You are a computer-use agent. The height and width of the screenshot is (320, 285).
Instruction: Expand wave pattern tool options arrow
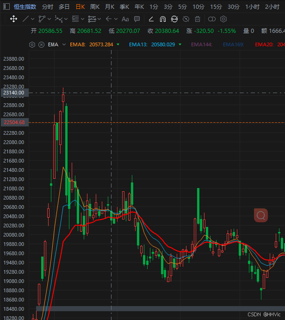[x=66, y=19]
